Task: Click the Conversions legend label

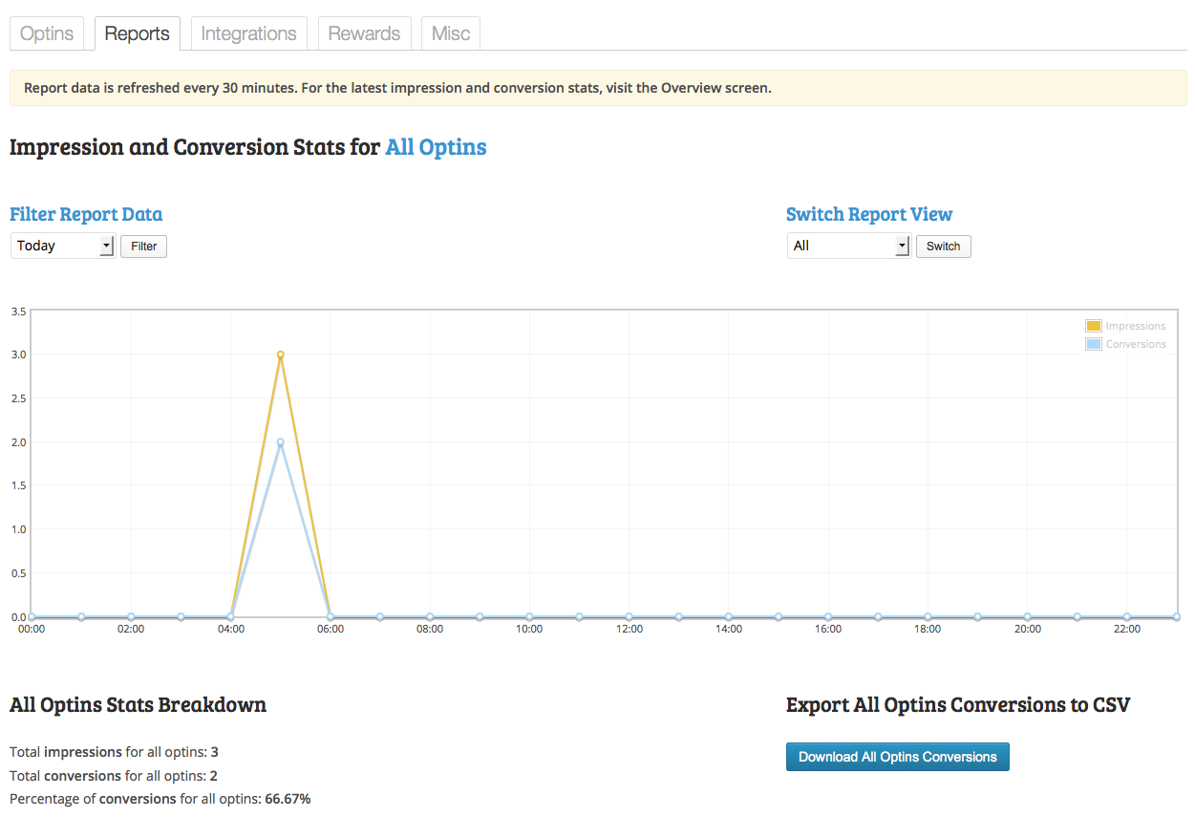Action: click(x=1136, y=344)
